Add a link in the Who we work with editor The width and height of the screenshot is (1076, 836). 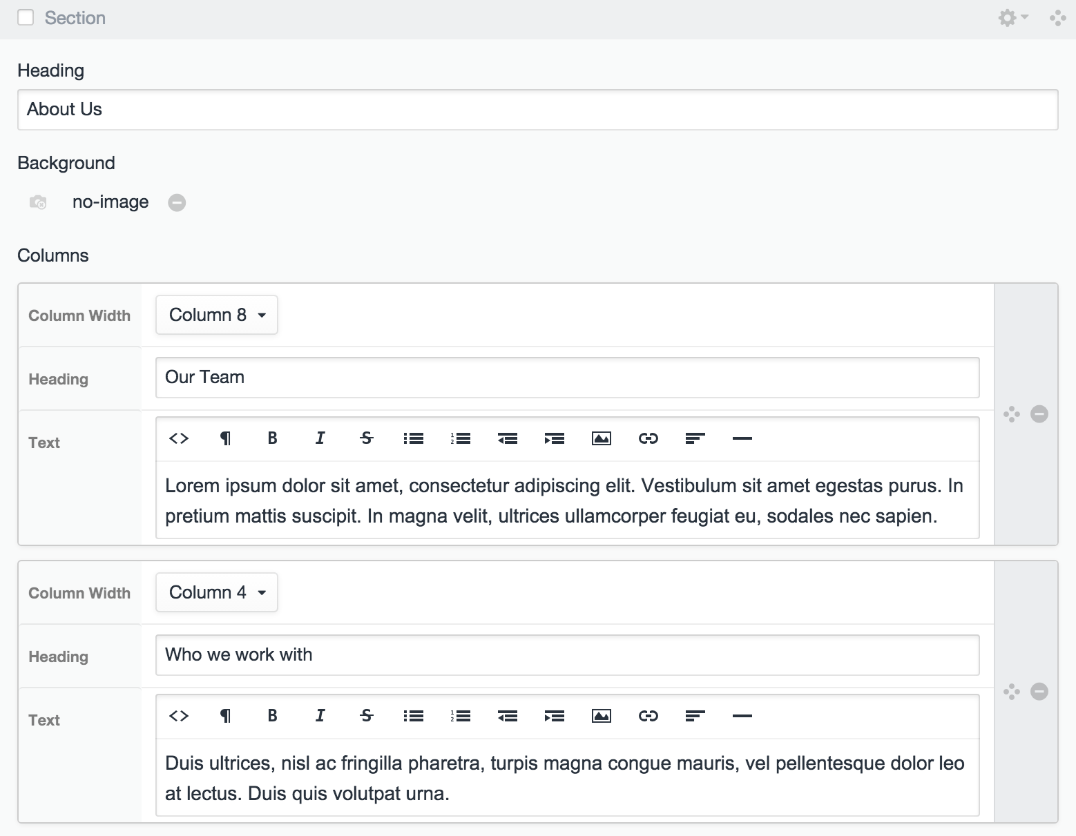click(x=649, y=716)
